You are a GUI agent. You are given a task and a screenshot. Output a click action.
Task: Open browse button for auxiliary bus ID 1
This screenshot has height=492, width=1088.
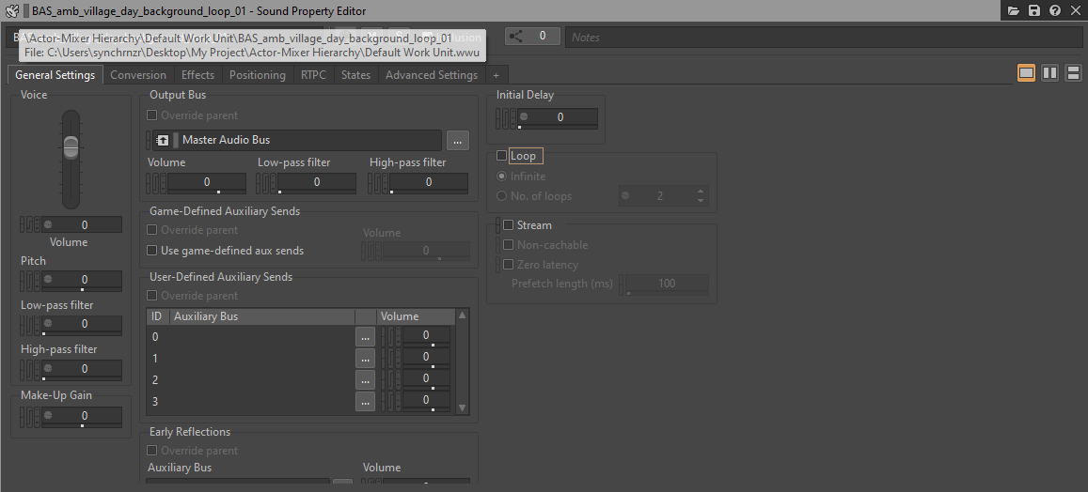click(365, 359)
